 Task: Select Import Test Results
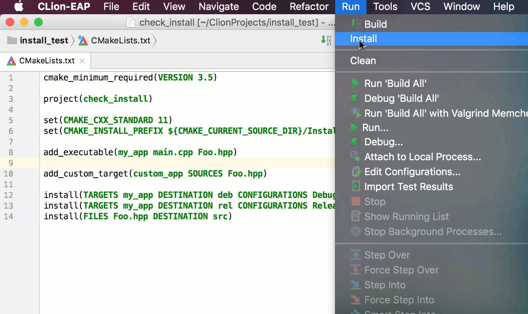point(432,187)
